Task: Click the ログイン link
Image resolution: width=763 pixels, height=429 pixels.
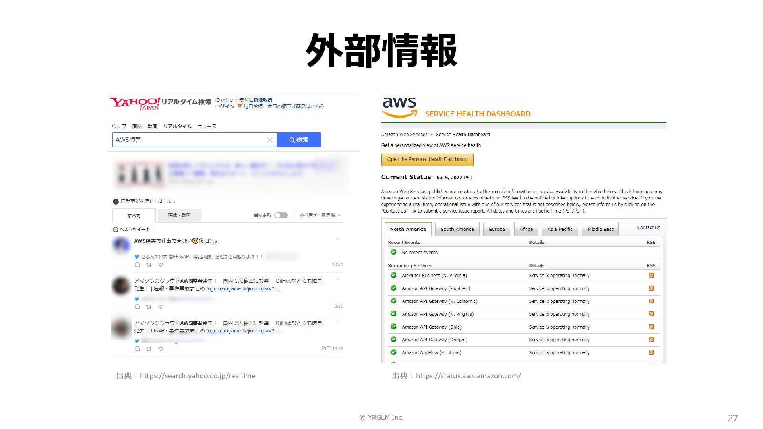Action: 225,106
